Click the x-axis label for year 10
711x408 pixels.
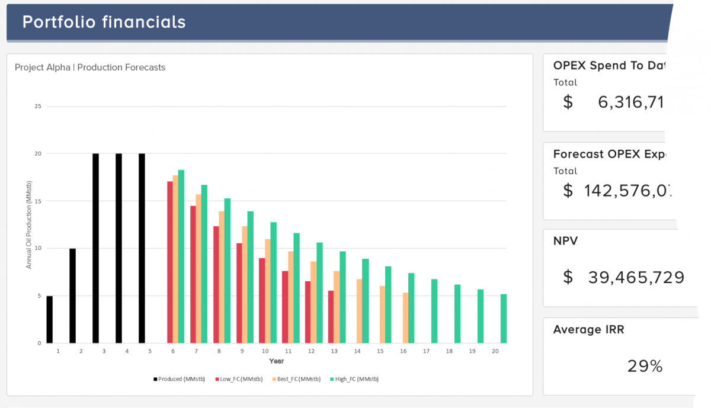click(x=265, y=351)
